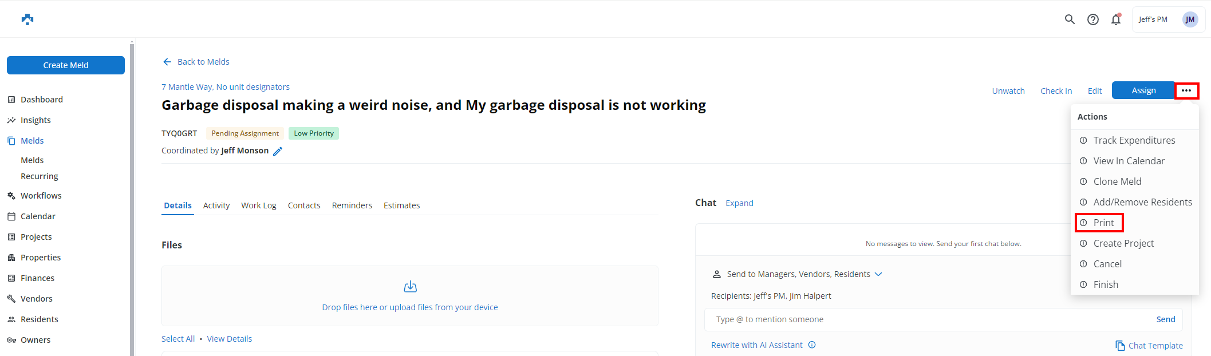Click the chat message input field

(928, 319)
